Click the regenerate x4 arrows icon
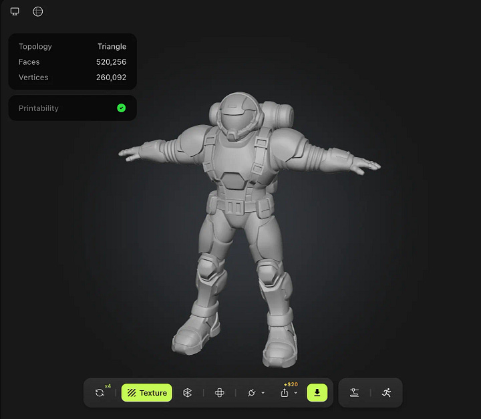The image size is (481, 419). tap(100, 392)
